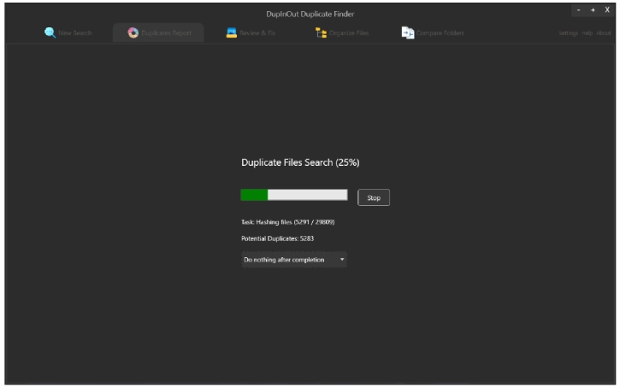Click the Duplicates Report pie chart icon
This screenshot has width=620, height=388.
click(133, 32)
